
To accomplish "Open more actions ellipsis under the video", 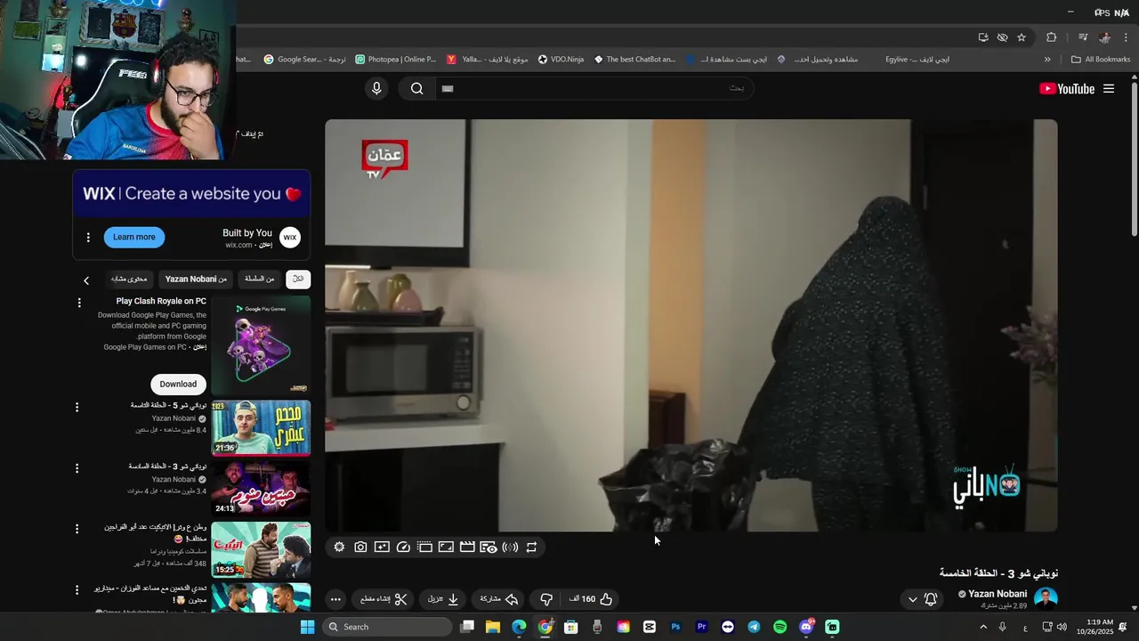I will pos(335,599).
